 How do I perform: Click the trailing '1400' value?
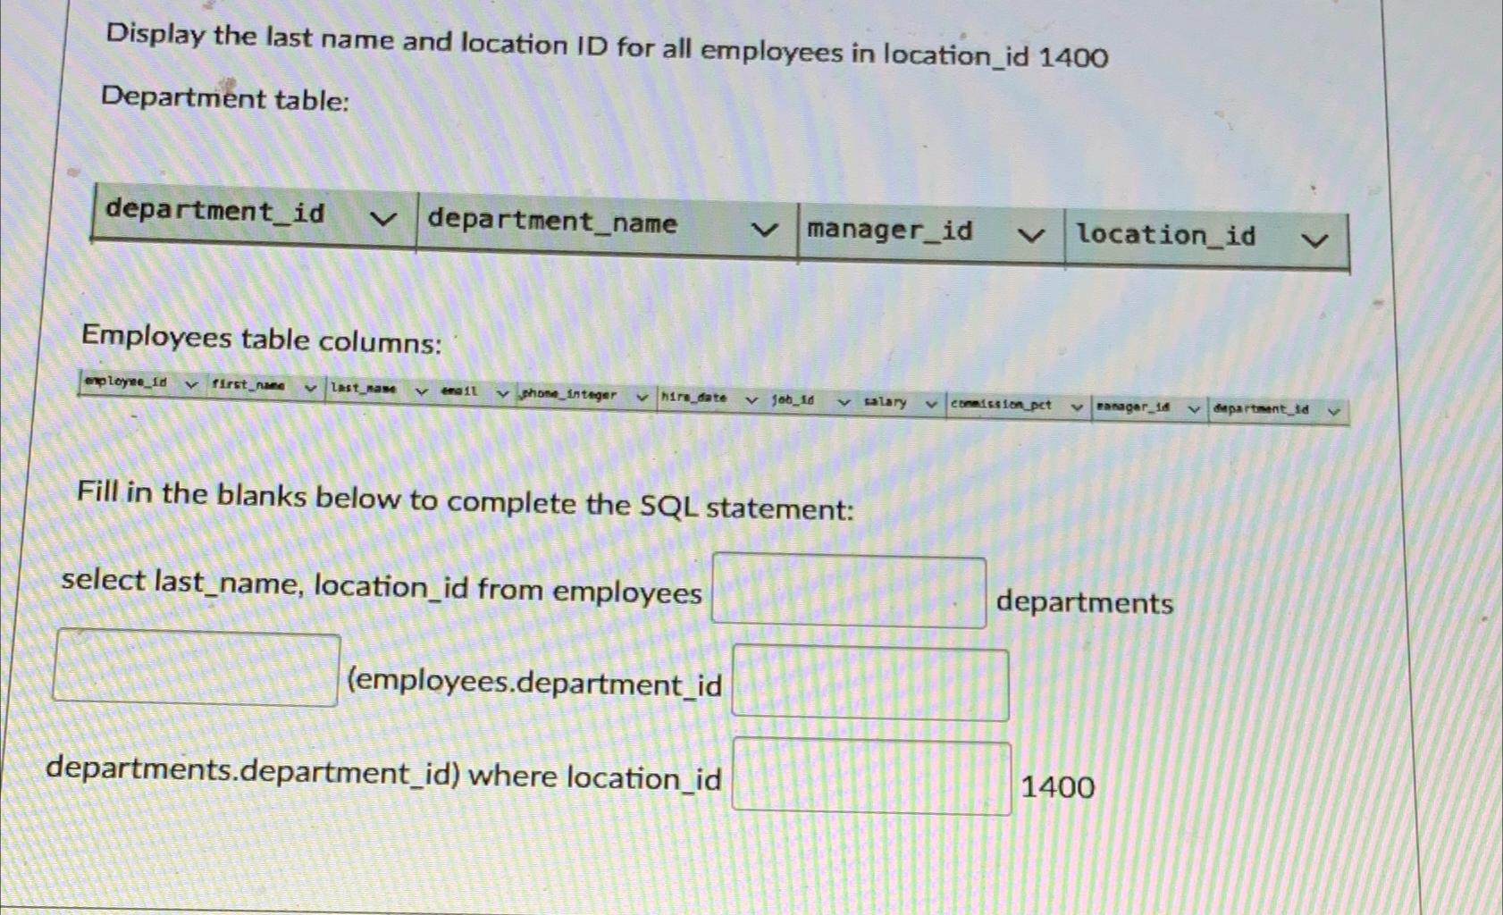click(x=1057, y=787)
